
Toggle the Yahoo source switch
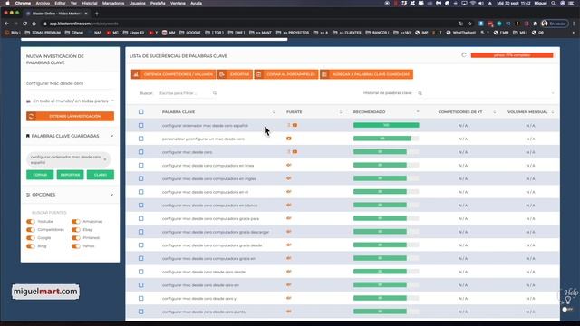click(x=76, y=246)
